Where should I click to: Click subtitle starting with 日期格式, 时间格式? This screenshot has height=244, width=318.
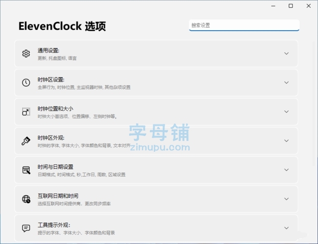tap(82, 175)
